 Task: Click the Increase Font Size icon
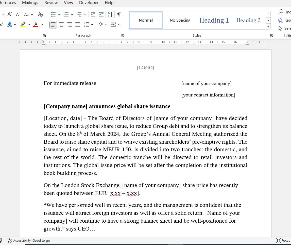coord(10,14)
